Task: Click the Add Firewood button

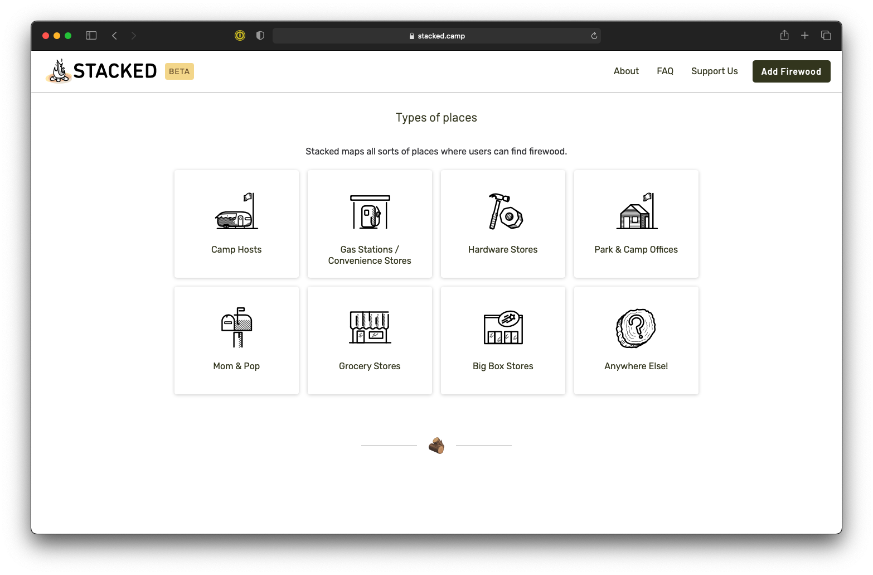Action: pos(791,71)
